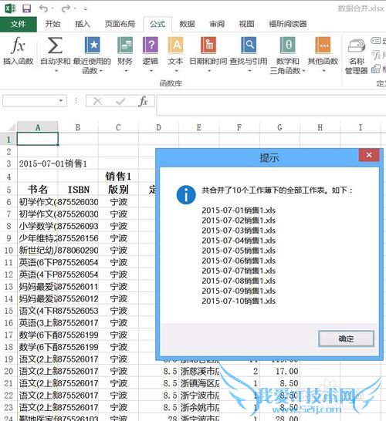
Task: Click the 销售1 cell in row 4
Action: [x=118, y=177]
